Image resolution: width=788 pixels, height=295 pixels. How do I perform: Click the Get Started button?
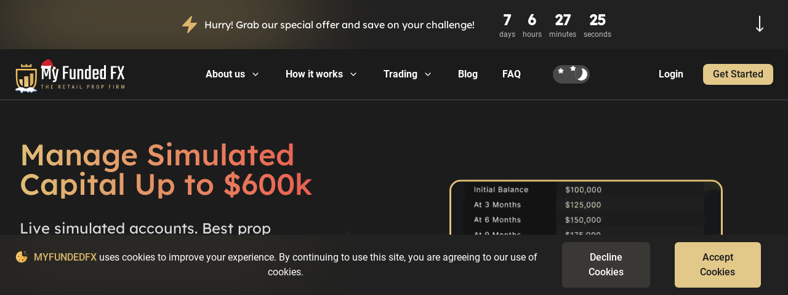[738, 74]
